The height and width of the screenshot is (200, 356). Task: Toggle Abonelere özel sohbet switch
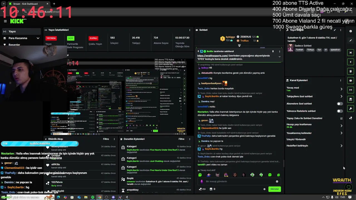340,104
